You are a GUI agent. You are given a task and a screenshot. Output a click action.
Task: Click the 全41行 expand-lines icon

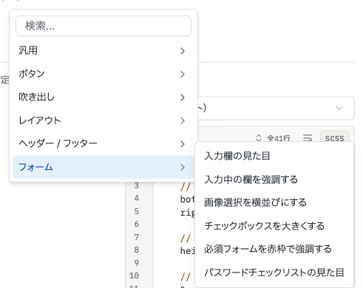pyautogui.click(x=258, y=138)
